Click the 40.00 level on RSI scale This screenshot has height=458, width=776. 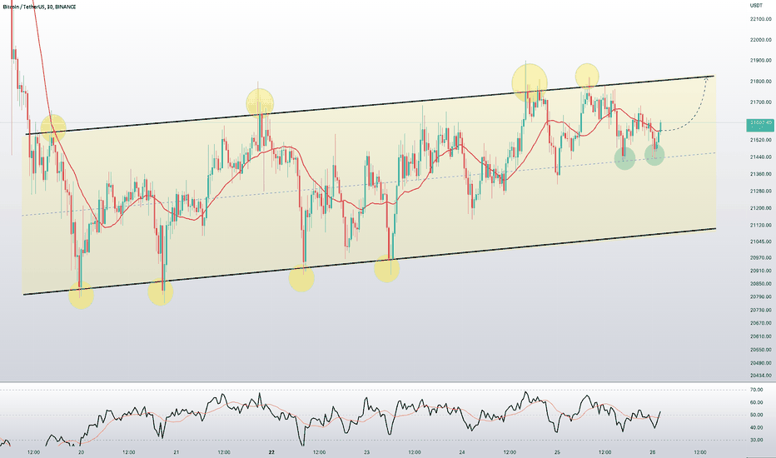click(x=756, y=427)
